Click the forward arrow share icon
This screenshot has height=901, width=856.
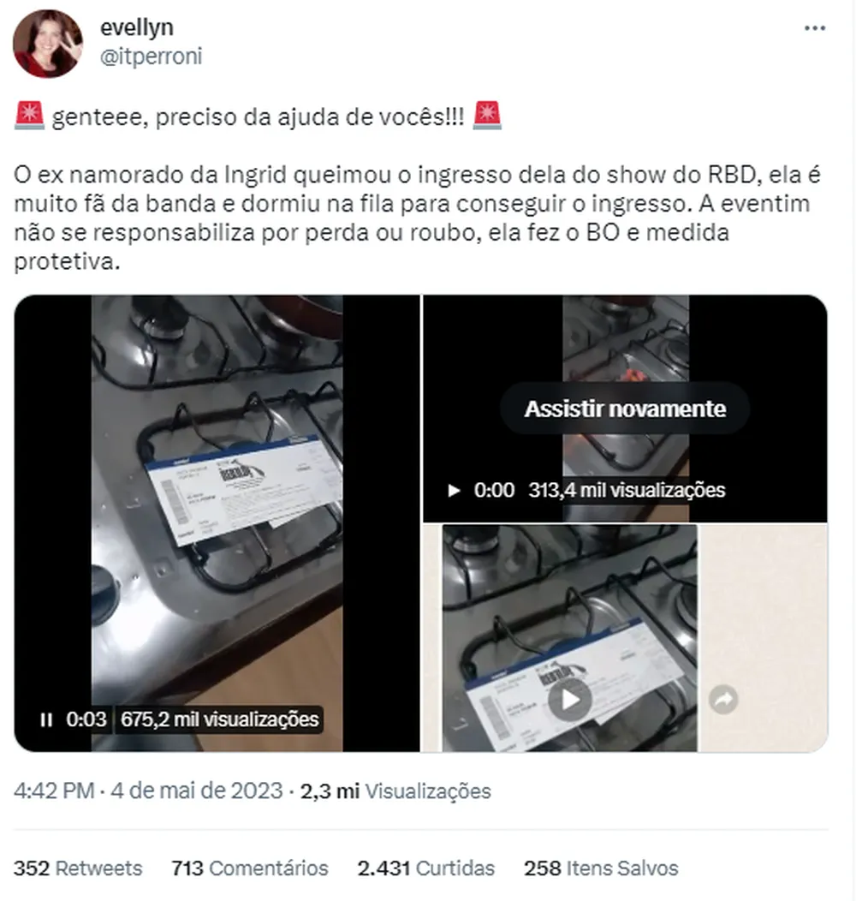[723, 700]
